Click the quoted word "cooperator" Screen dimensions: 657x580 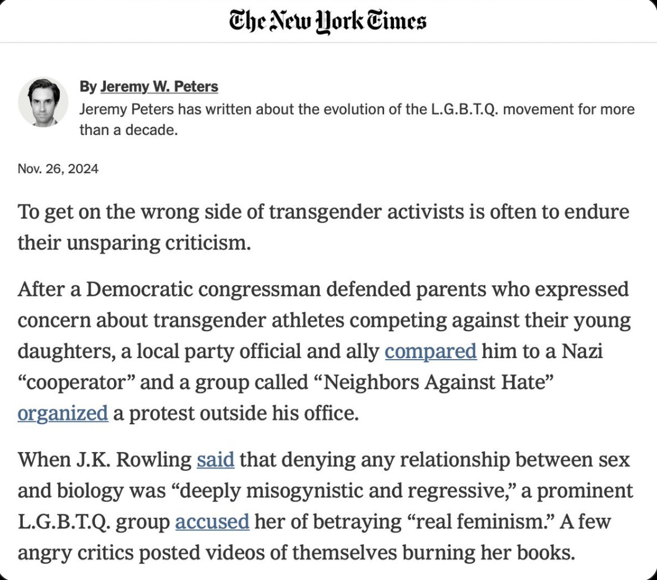75,382
